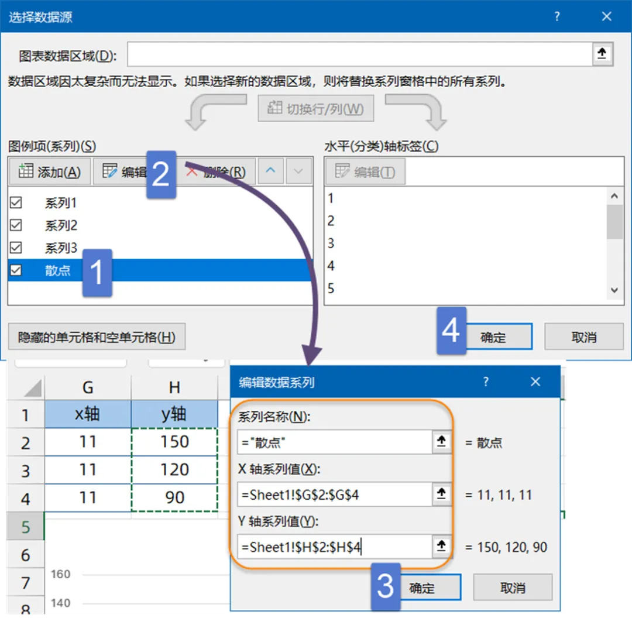This screenshot has height=625, width=632.
Task: Select the 散点 series row
Action: coord(160,270)
